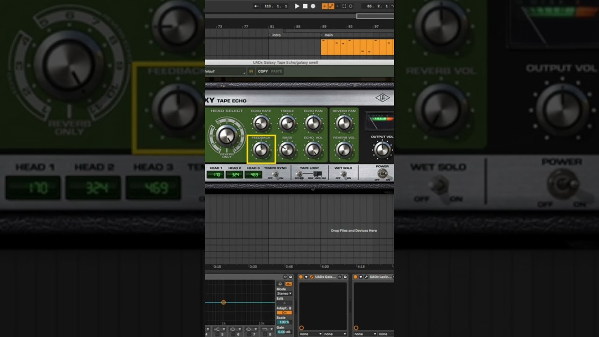Viewport: 599px width, 337px height.
Task: Click the COPY button in the plugin header
Action: pyautogui.click(x=263, y=71)
